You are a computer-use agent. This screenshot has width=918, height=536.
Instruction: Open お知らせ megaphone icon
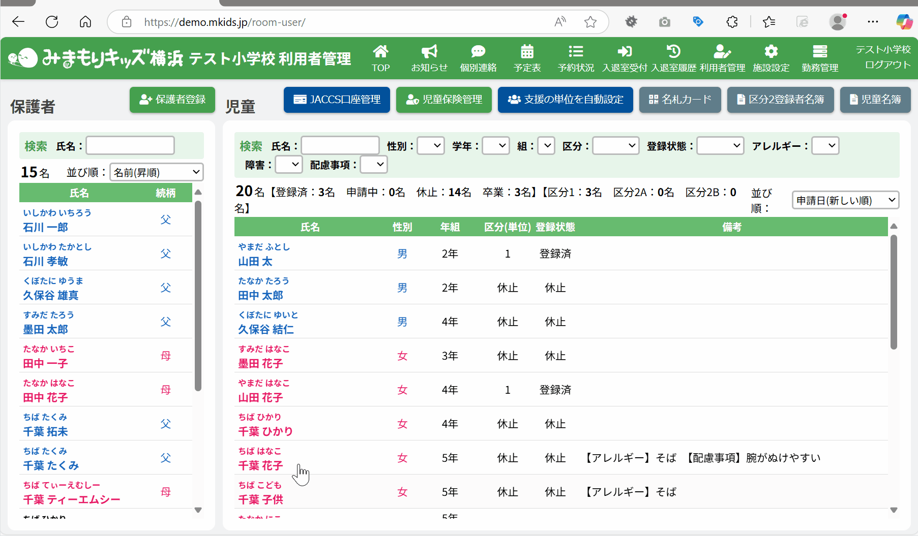[x=429, y=52]
